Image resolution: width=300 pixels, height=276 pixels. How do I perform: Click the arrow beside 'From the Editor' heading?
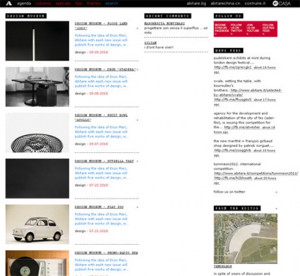(276, 208)
